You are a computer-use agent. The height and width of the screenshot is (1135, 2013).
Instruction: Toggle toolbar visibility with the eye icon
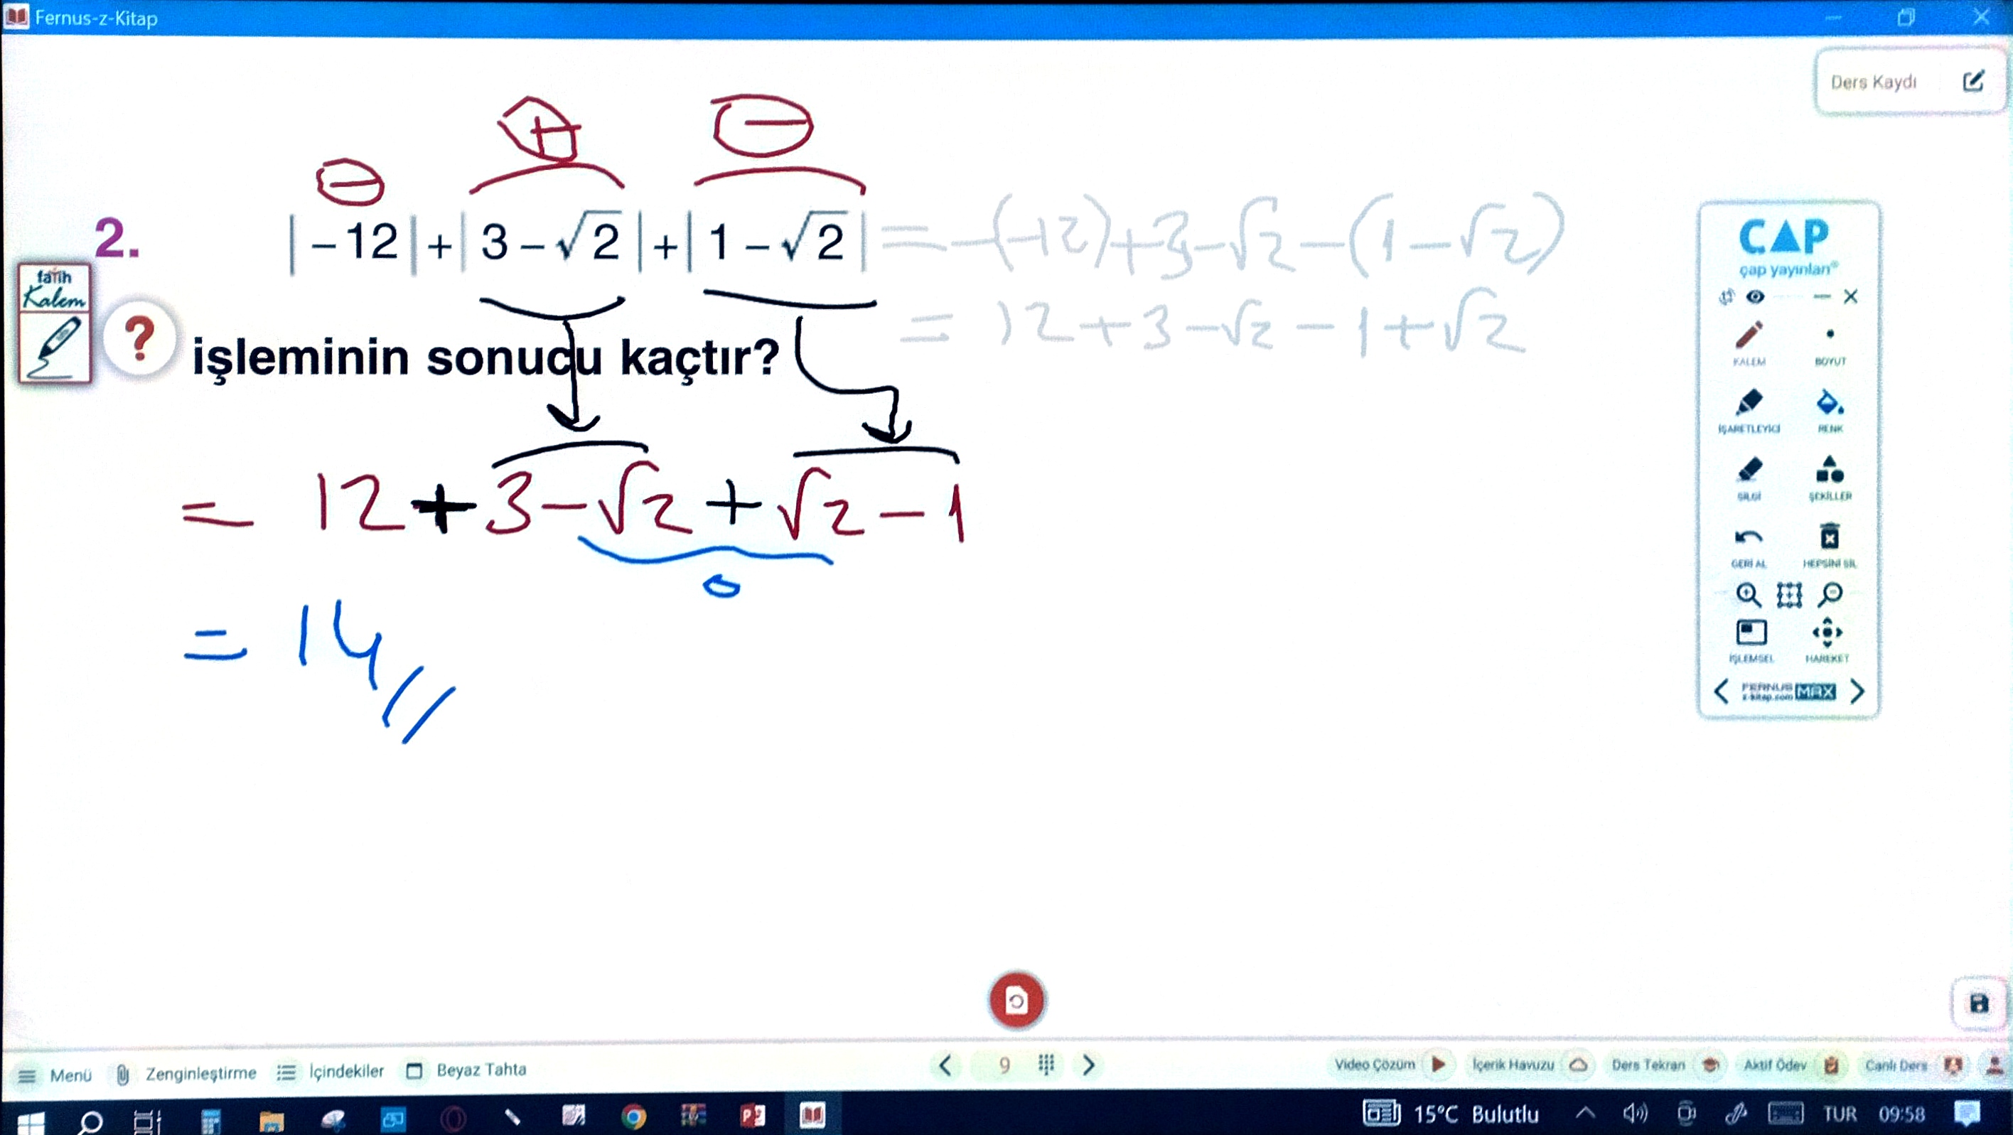(1755, 297)
